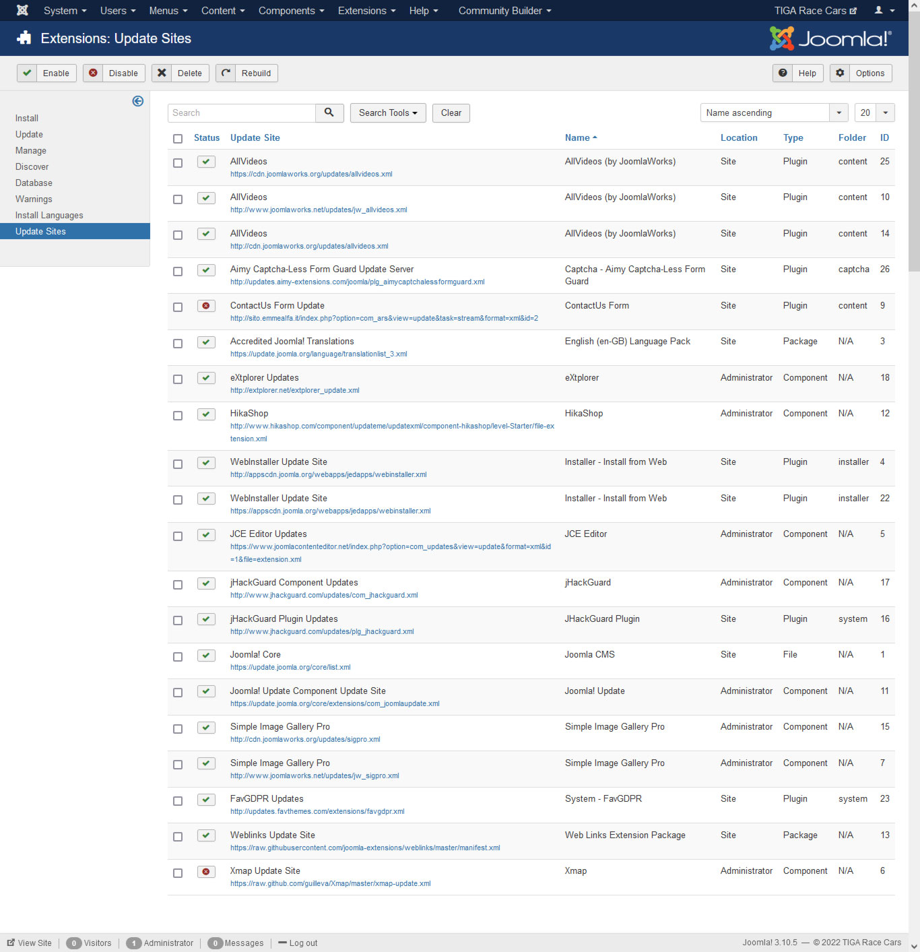Expand the Community Builder menu
This screenshot has width=920, height=952.
pyautogui.click(x=504, y=10)
